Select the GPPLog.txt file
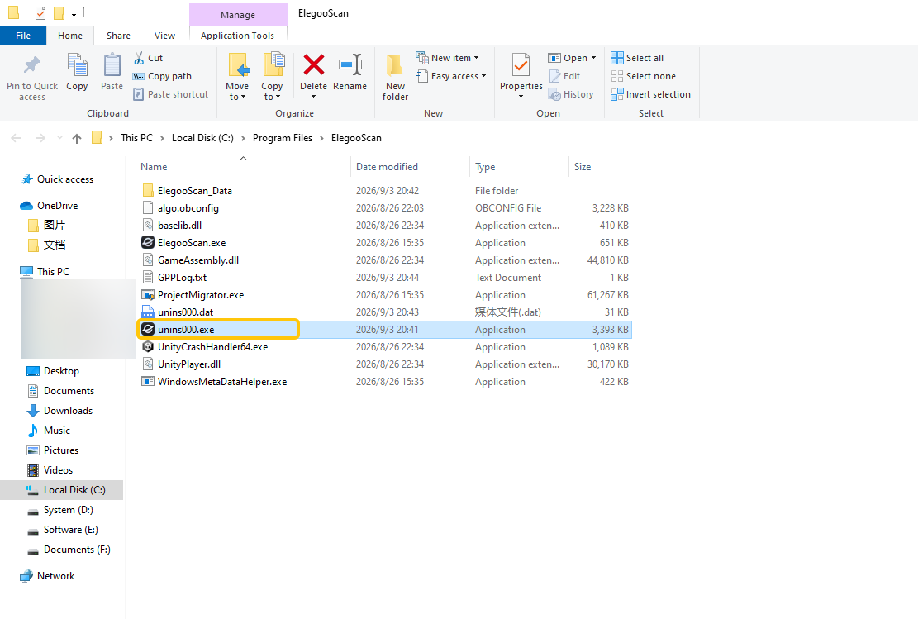Viewport: 918px width, 619px height. tap(182, 278)
